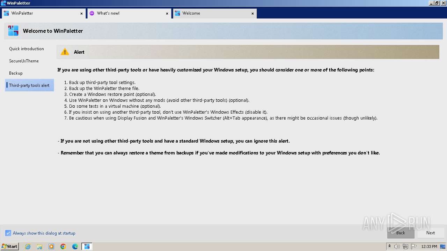Click 'Do some tests in a virtual machine' line
Image resolution: width=447 pixels, height=251 pixels.
tap(115, 106)
